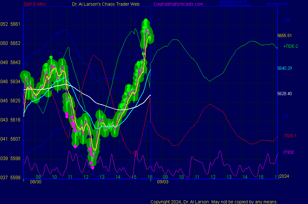The width and height of the screenshot is (308, 204).
Task: Click the 08/30/2024 20:20 UT timestamp
Action: pyautogui.click(x=233, y=2)
